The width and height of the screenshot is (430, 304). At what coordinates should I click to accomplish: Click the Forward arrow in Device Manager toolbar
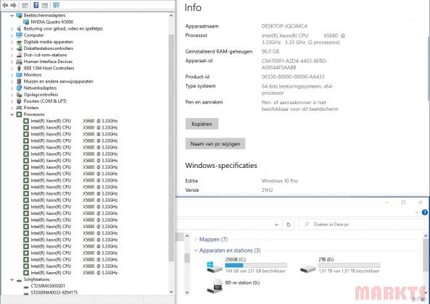[x=13, y=5]
